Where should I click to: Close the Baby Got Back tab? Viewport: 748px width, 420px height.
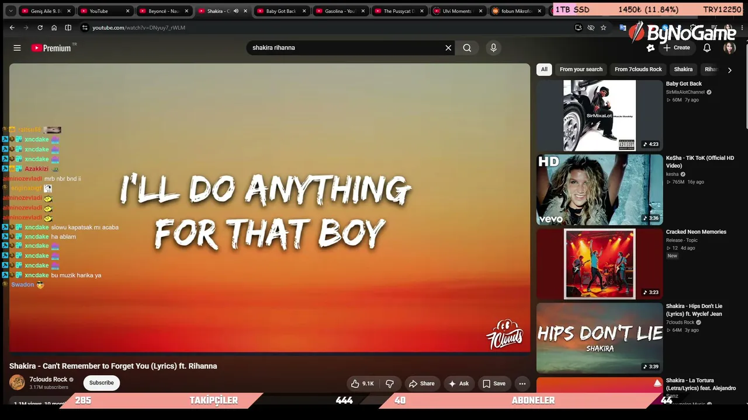(304, 11)
